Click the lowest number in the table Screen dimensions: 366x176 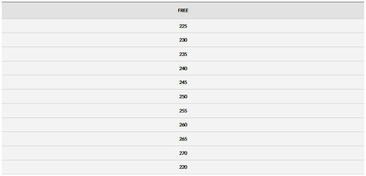(x=183, y=167)
